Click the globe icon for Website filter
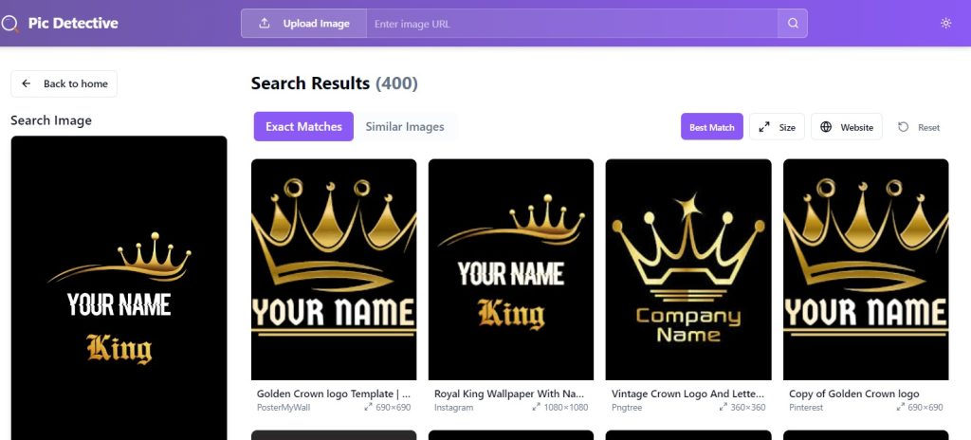 pos(826,127)
